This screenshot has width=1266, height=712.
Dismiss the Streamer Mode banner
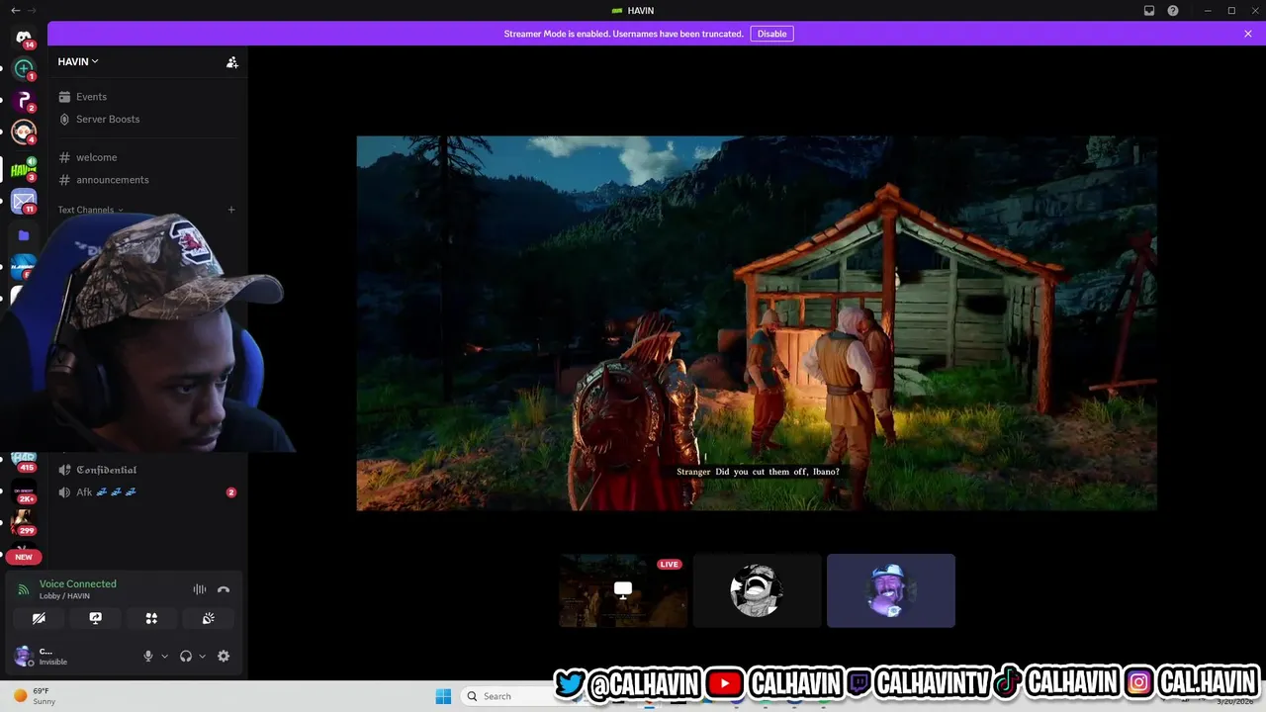[x=1248, y=34]
